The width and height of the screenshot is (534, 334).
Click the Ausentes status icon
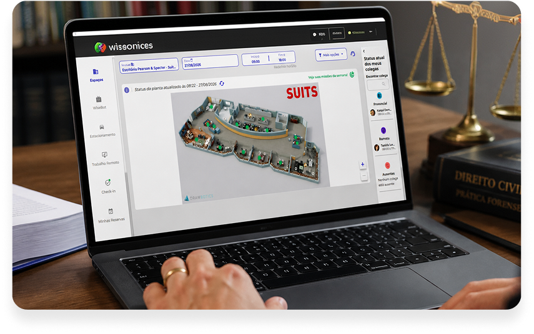pos(387,166)
